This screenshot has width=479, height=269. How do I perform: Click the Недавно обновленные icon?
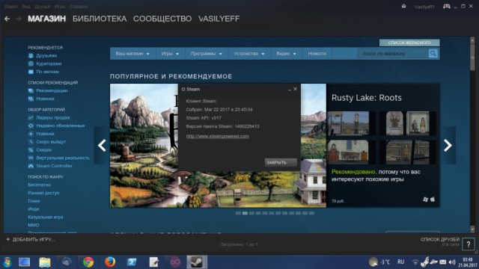31,126
